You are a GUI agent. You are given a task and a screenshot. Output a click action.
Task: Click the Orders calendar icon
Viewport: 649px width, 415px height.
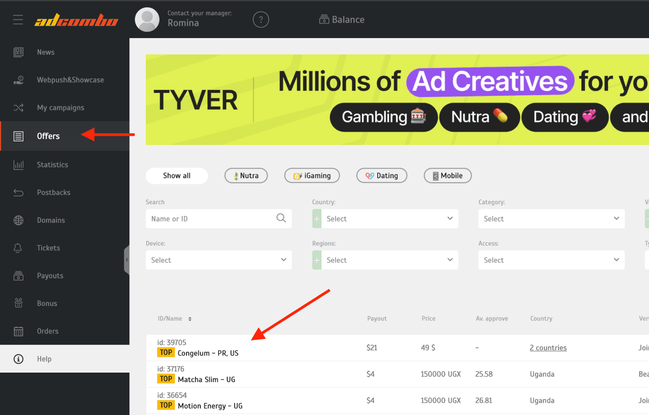pos(19,331)
